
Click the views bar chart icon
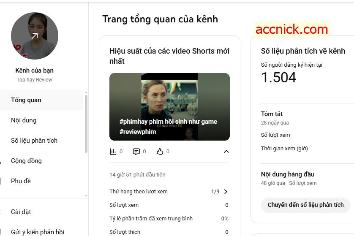113,152
